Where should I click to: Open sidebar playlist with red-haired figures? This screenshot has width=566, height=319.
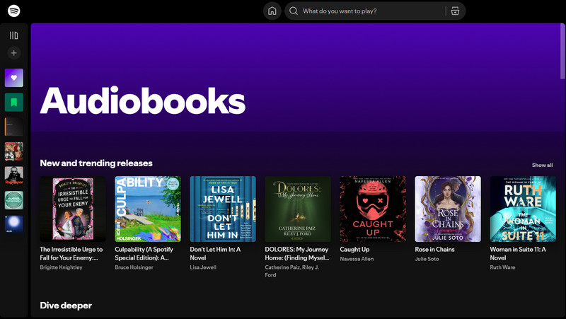(13, 151)
